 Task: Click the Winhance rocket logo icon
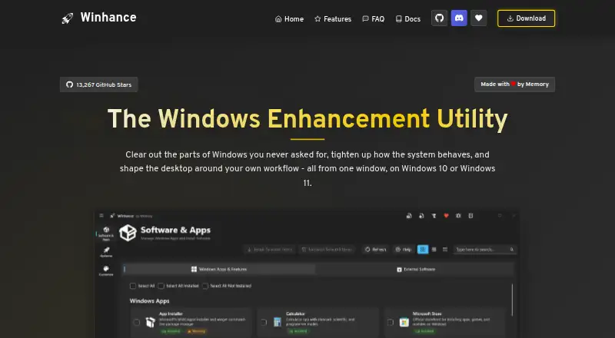(67, 18)
